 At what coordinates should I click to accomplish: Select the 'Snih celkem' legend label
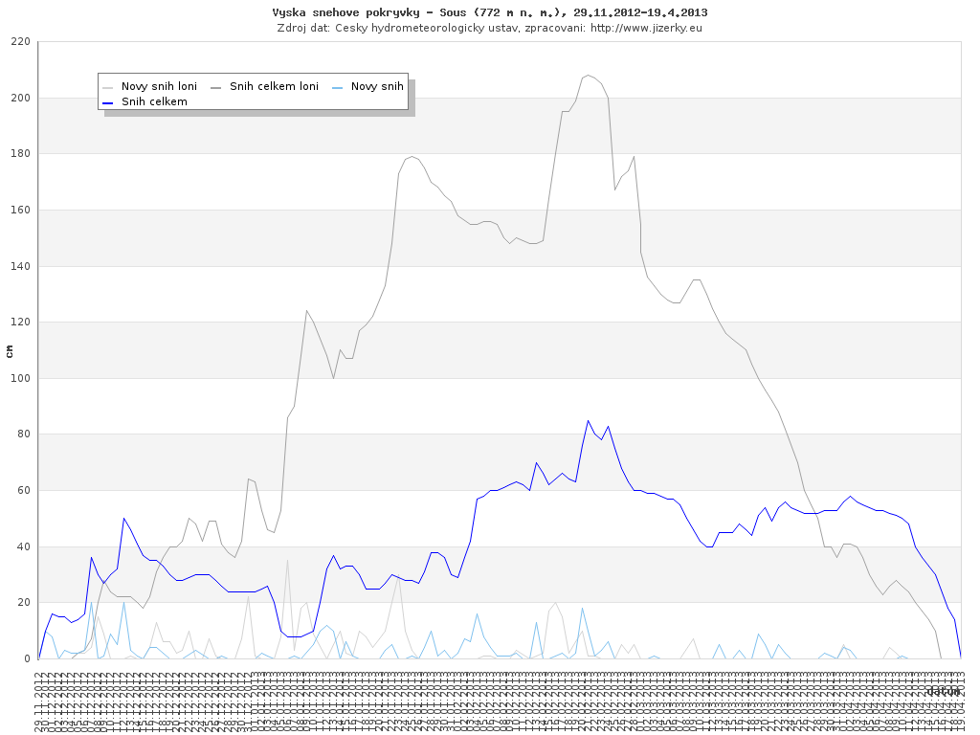coord(154,101)
